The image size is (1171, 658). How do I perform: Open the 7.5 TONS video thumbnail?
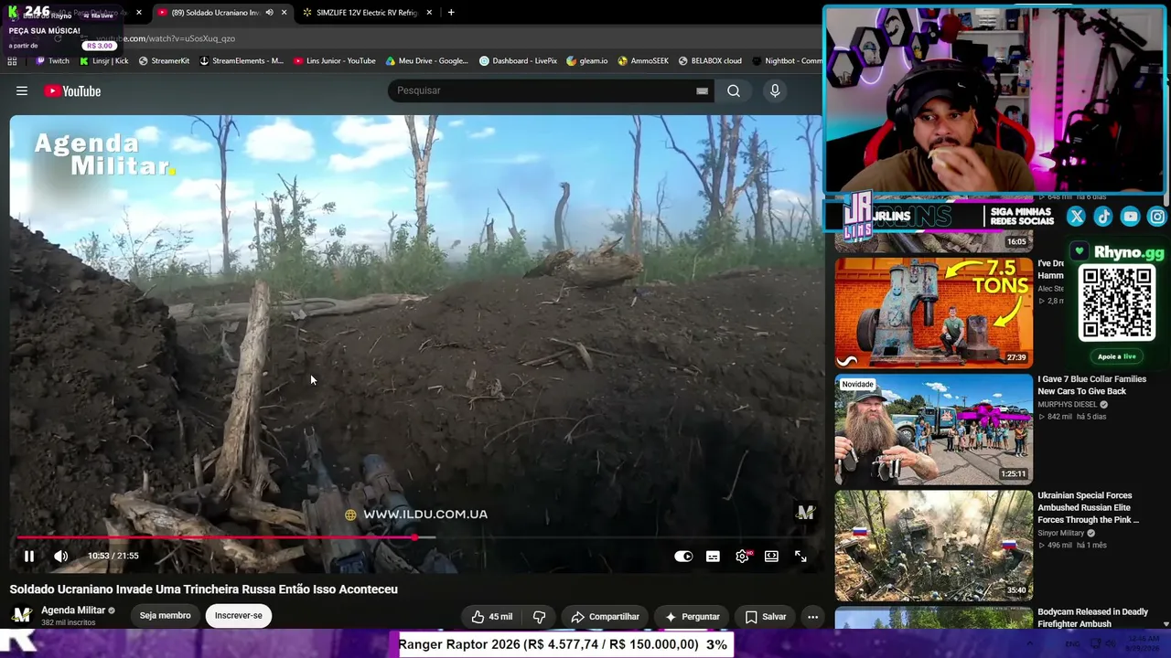[933, 313]
